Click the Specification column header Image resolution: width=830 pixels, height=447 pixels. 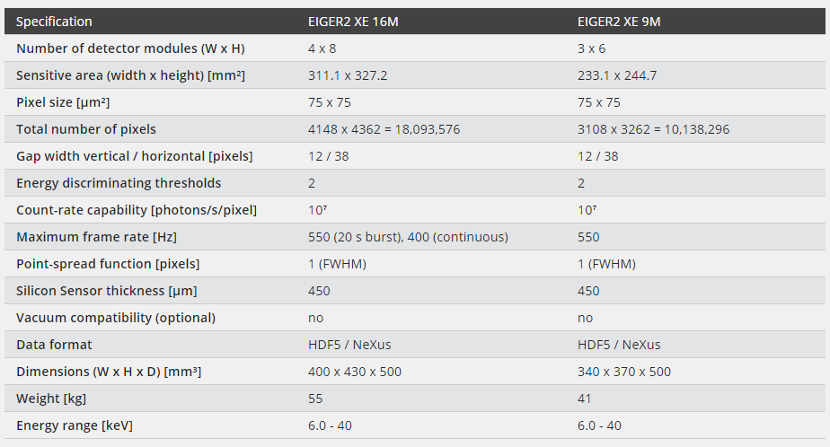pyautogui.click(x=54, y=22)
